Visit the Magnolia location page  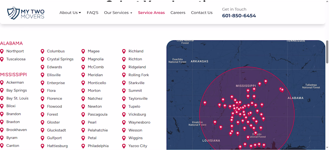pos(96,59)
